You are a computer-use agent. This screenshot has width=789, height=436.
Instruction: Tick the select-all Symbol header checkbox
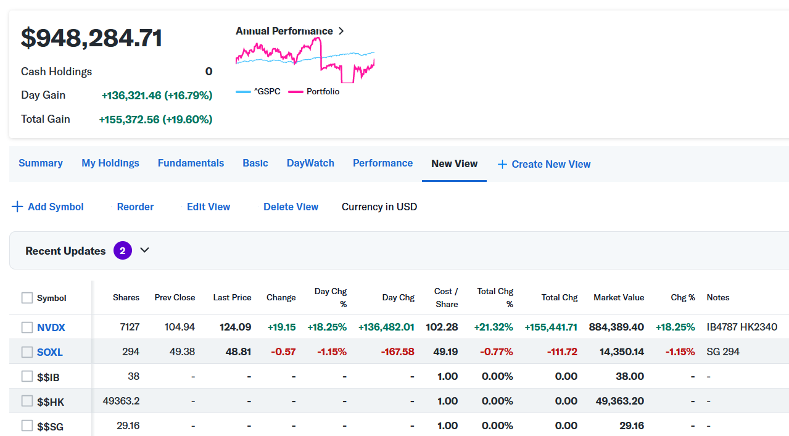(x=27, y=298)
